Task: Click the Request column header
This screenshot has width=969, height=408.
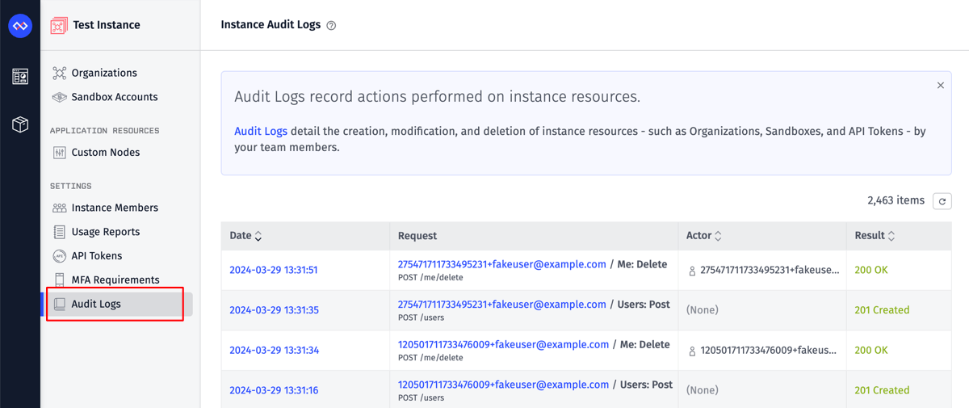Action: coord(417,236)
